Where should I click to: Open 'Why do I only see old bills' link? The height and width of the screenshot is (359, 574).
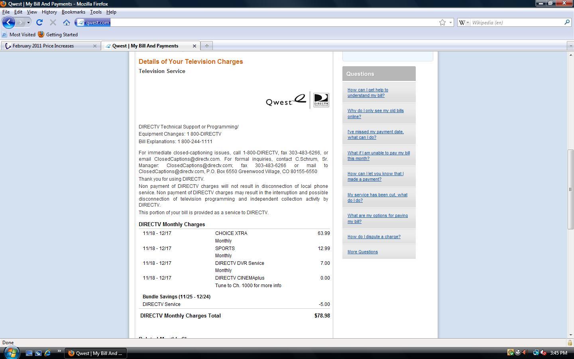click(x=375, y=114)
